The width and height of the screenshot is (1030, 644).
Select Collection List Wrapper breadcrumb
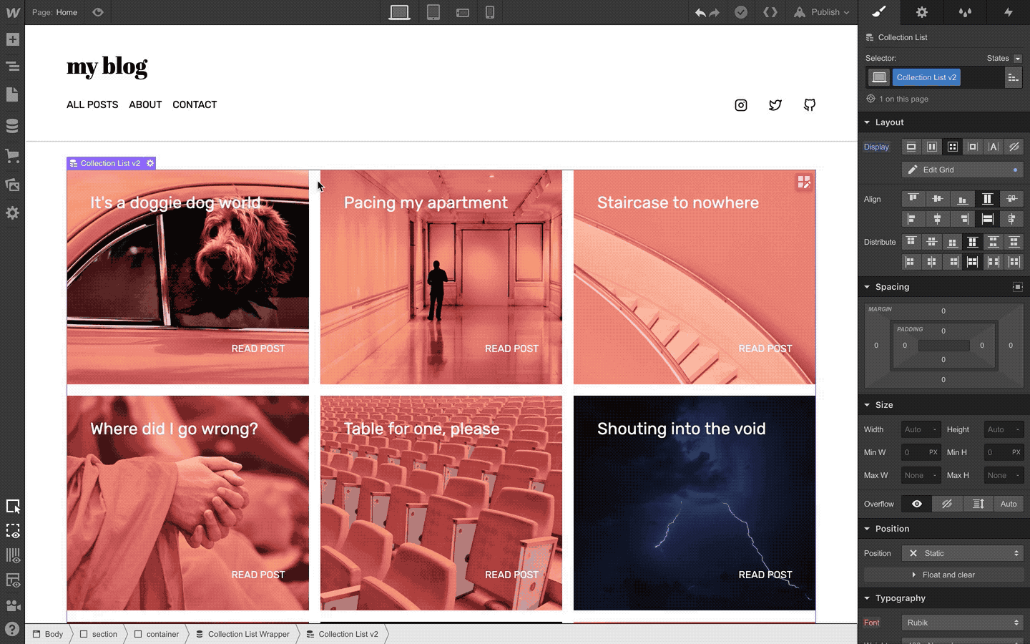click(x=242, y=634)
